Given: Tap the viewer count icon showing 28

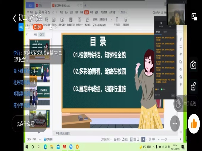Looking at the screenshot, I should pos(51,27).
